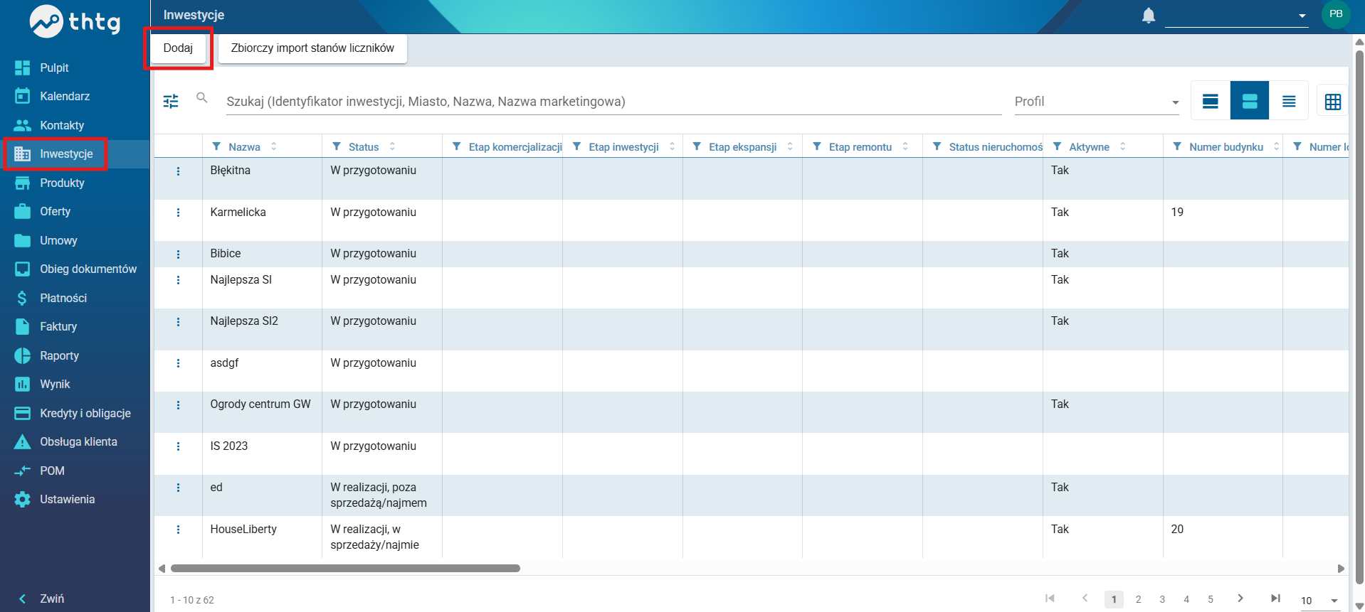
Task: Open Faktury in the sidebar
Action: pos(75,326)
